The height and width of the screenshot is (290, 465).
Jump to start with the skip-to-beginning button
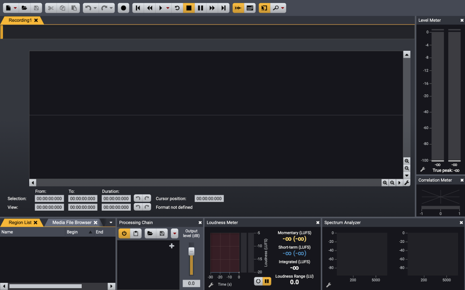pyautogui.click(x=138, y=8)
